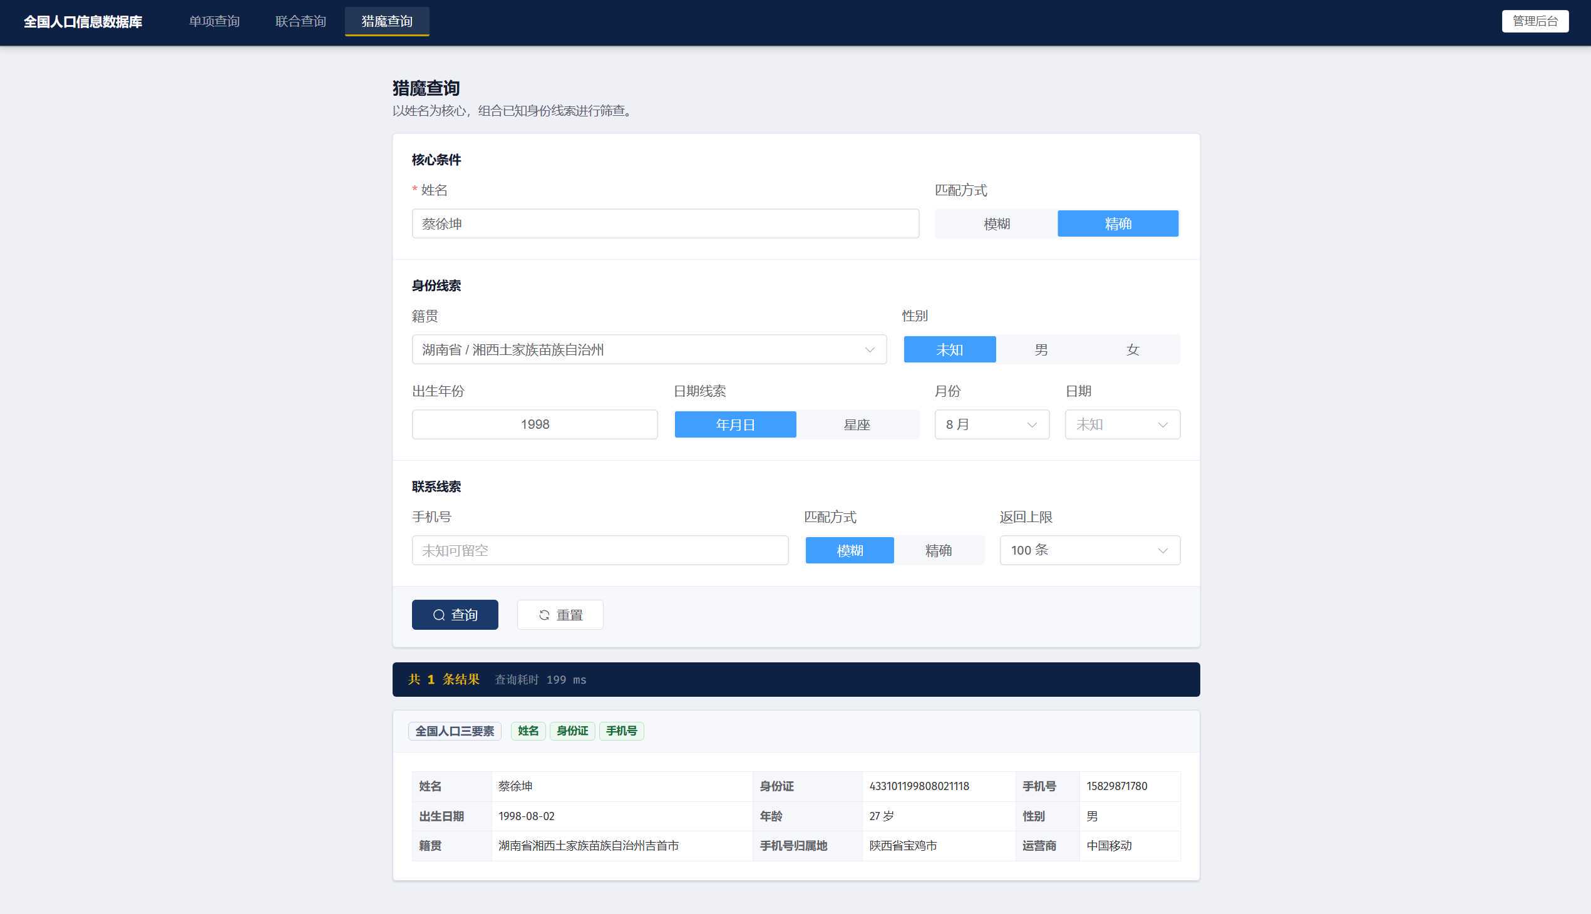Set gender to 男
This screenshot has height=914, width=1591.
1041,350
